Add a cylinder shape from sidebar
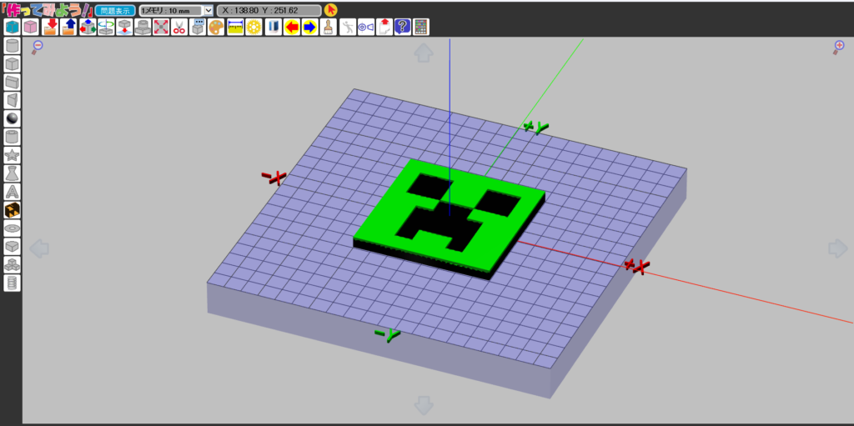Viewport: 854px width, 426px height. pos(12,46)
